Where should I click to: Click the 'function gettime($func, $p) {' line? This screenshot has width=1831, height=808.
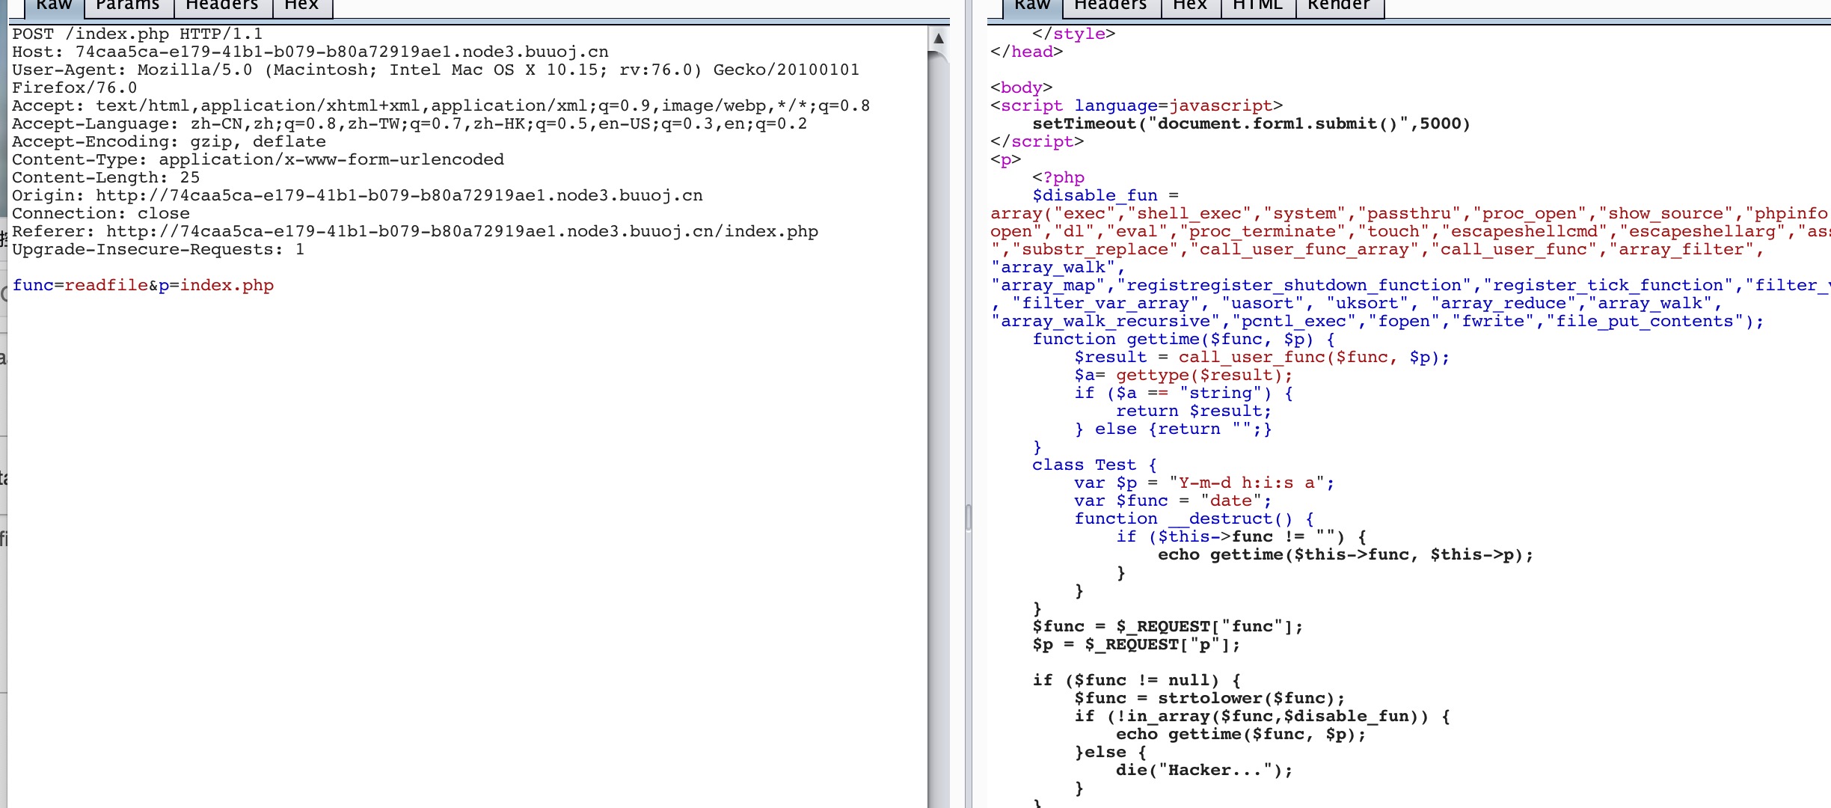(x=1184, y=340)
